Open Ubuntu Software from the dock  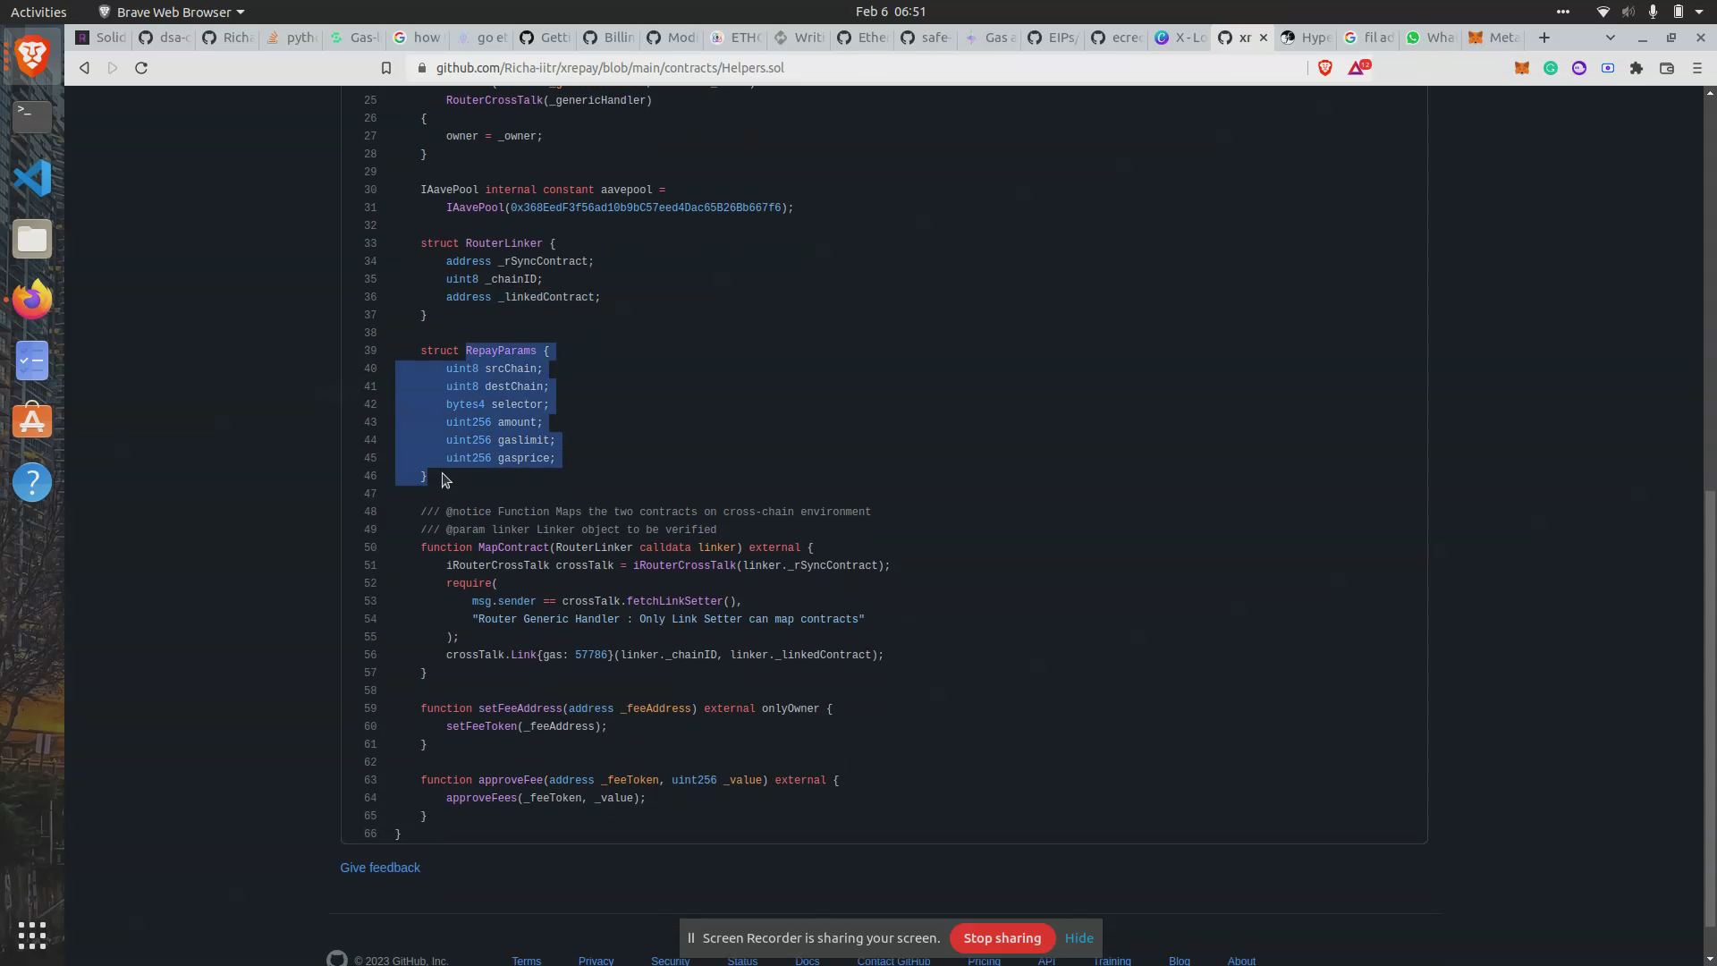[x=32, y=421]
